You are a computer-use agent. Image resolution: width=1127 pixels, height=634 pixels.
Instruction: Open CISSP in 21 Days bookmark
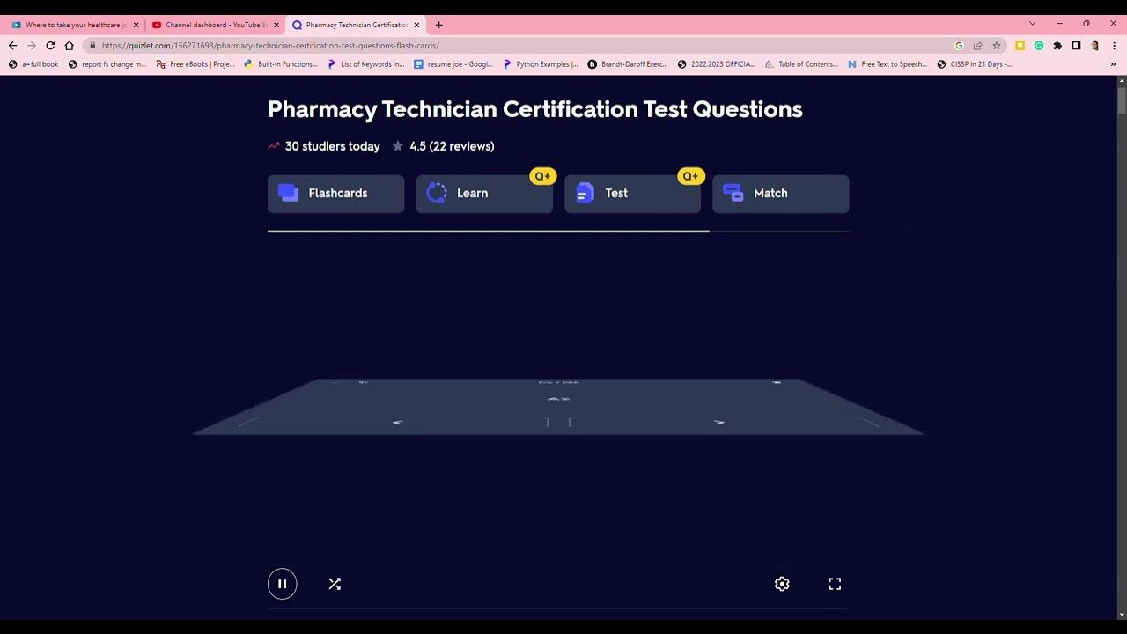point(975,64)
